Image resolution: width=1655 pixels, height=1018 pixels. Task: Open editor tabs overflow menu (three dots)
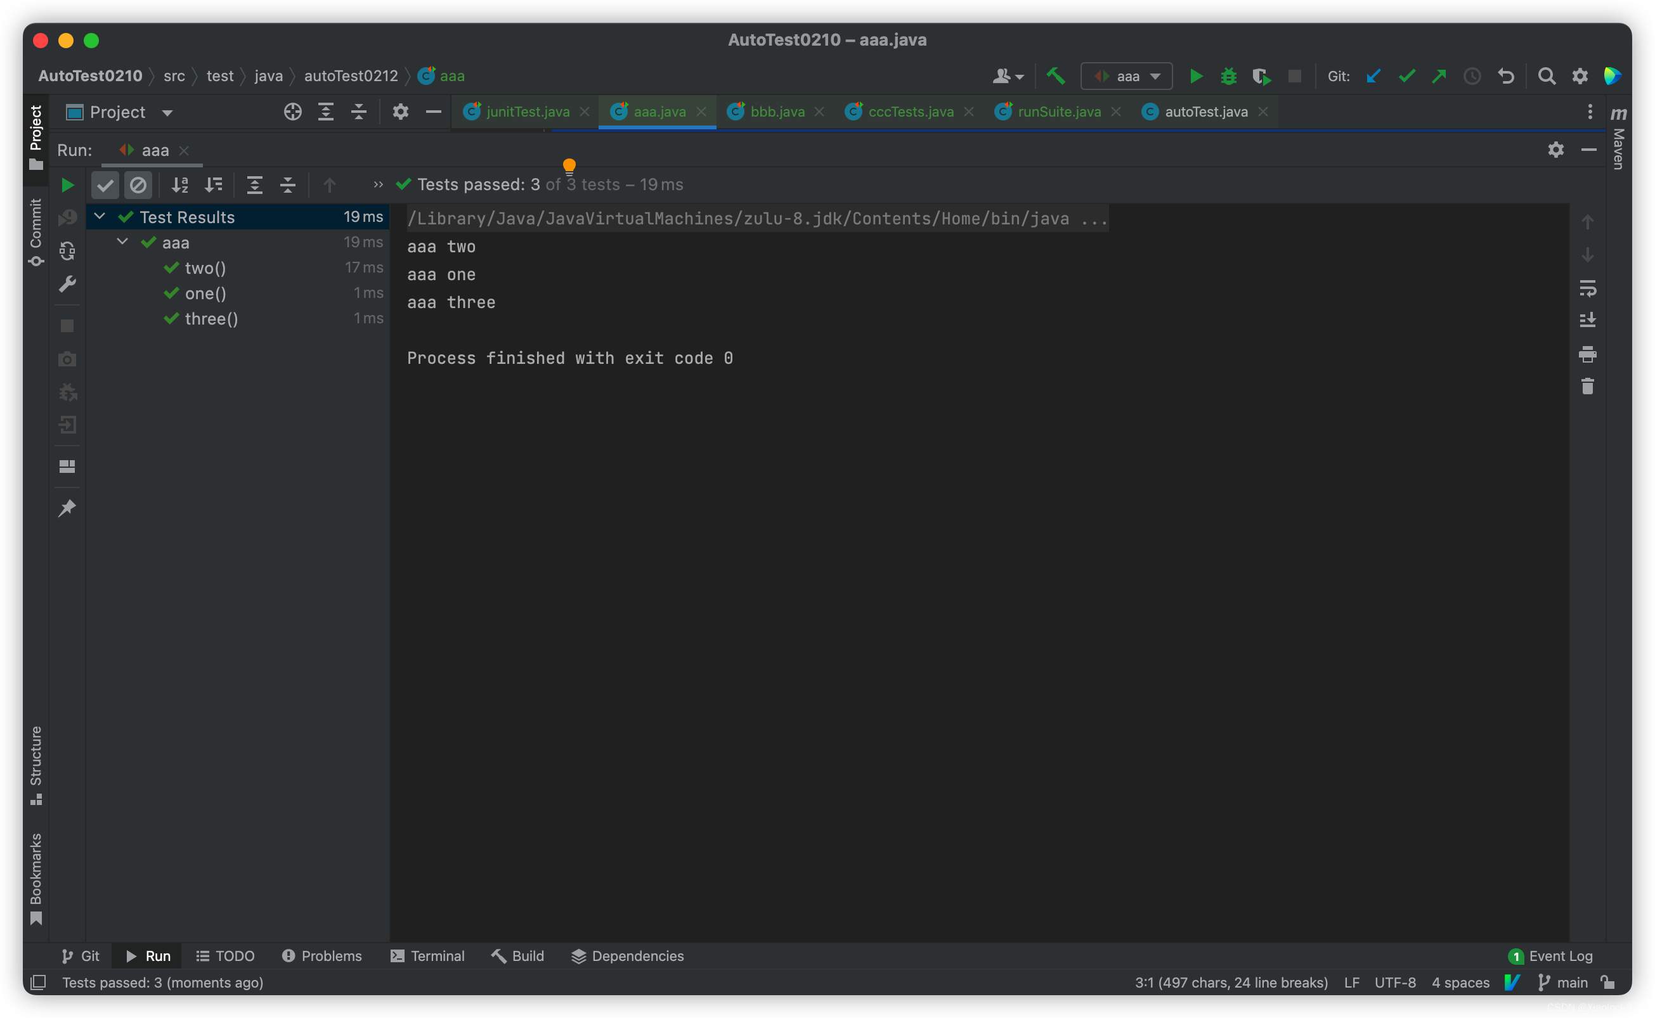tap(1590, 112)
